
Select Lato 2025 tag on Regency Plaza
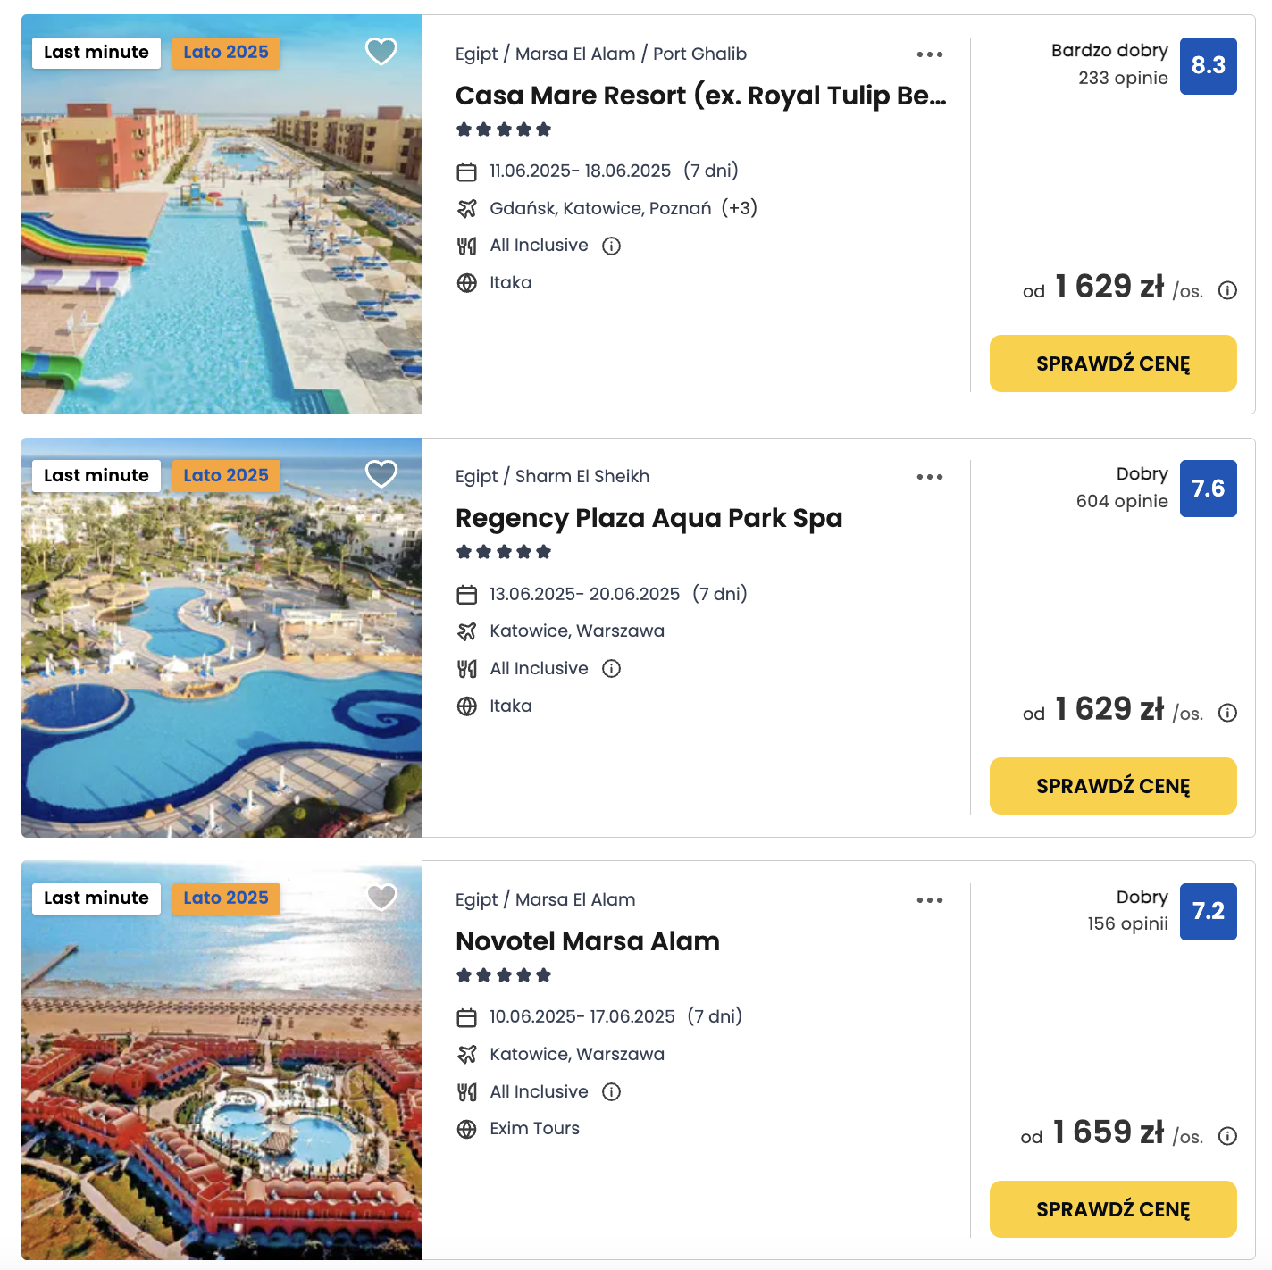pos(226,475)
